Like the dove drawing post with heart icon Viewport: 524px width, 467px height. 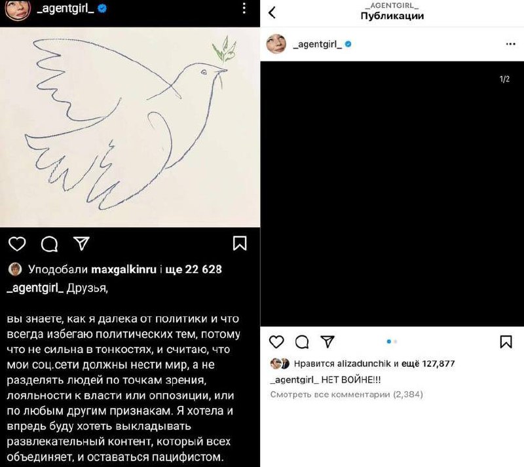tap(17, 244)
